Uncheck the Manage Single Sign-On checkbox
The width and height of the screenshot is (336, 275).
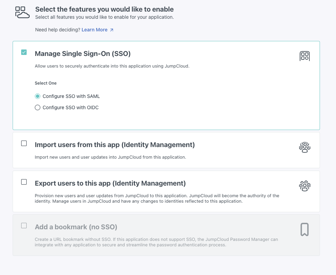tap(24, 53)
